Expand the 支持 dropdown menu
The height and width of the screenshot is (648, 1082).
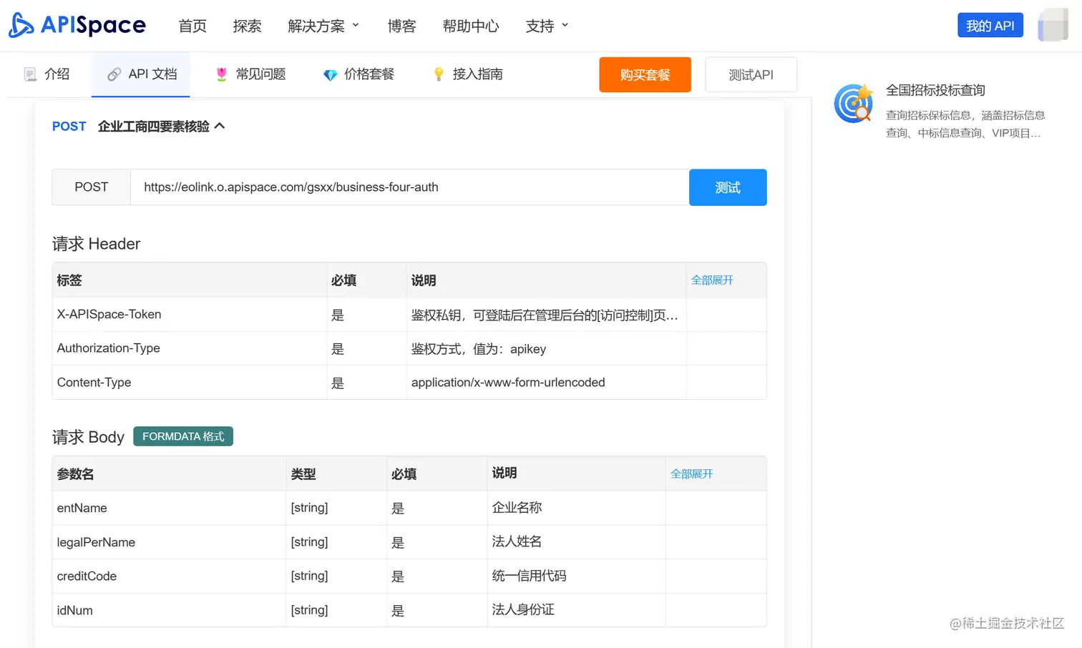547,26
